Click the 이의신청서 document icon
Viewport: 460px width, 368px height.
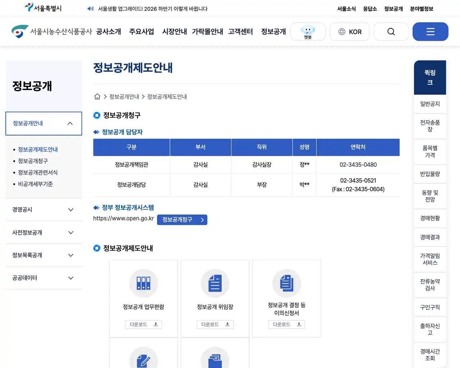[x=286, y=283]
